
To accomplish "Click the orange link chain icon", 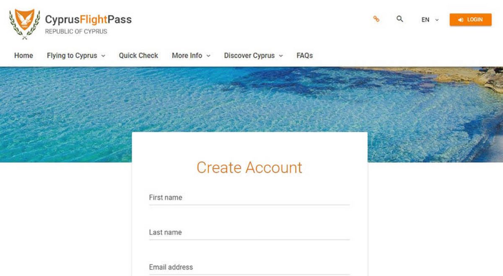I will [x=376, y=19].
